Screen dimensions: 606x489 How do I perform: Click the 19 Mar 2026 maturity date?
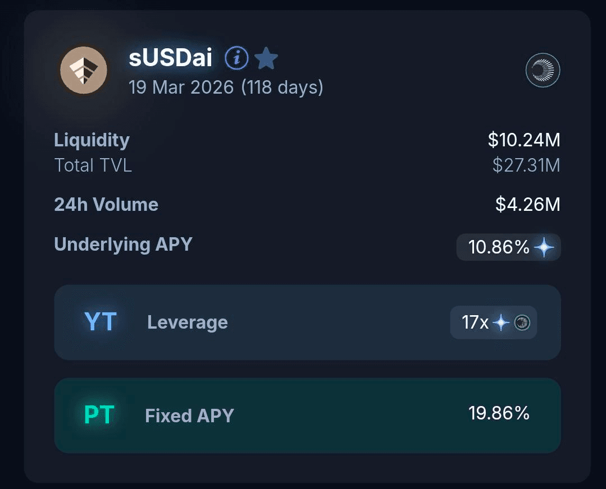tap(181, 87)
